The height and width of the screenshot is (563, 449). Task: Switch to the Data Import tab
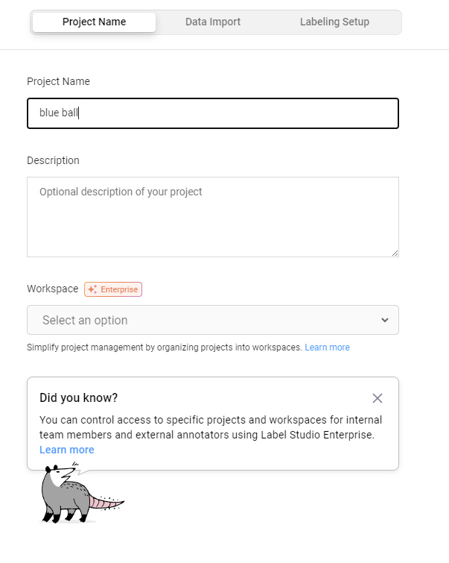click(x=213, y=22)
